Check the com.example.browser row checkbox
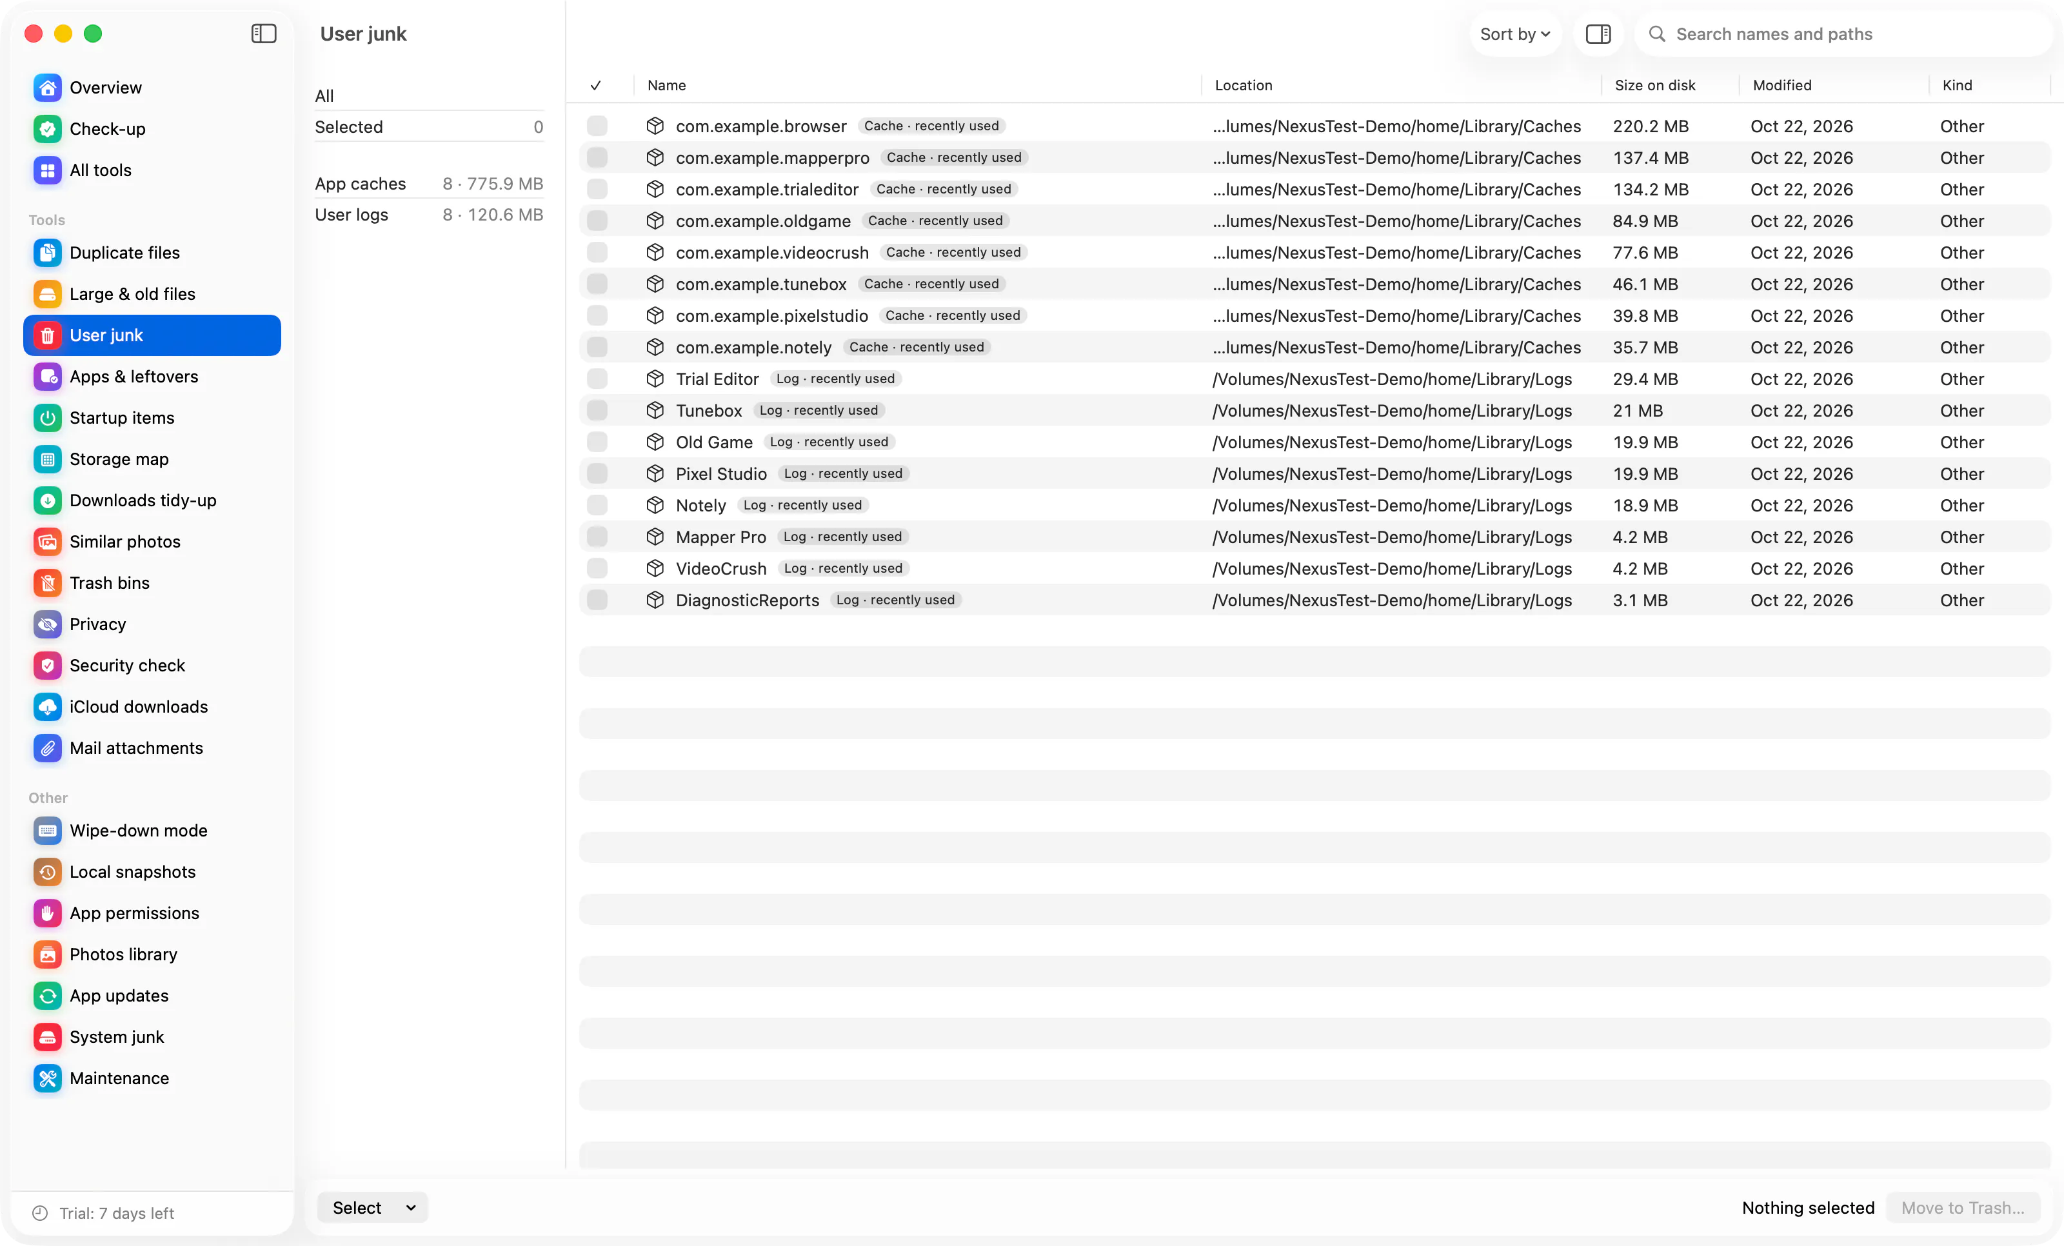Viewport: 2064px width, 1246px height. pos(597,126)
